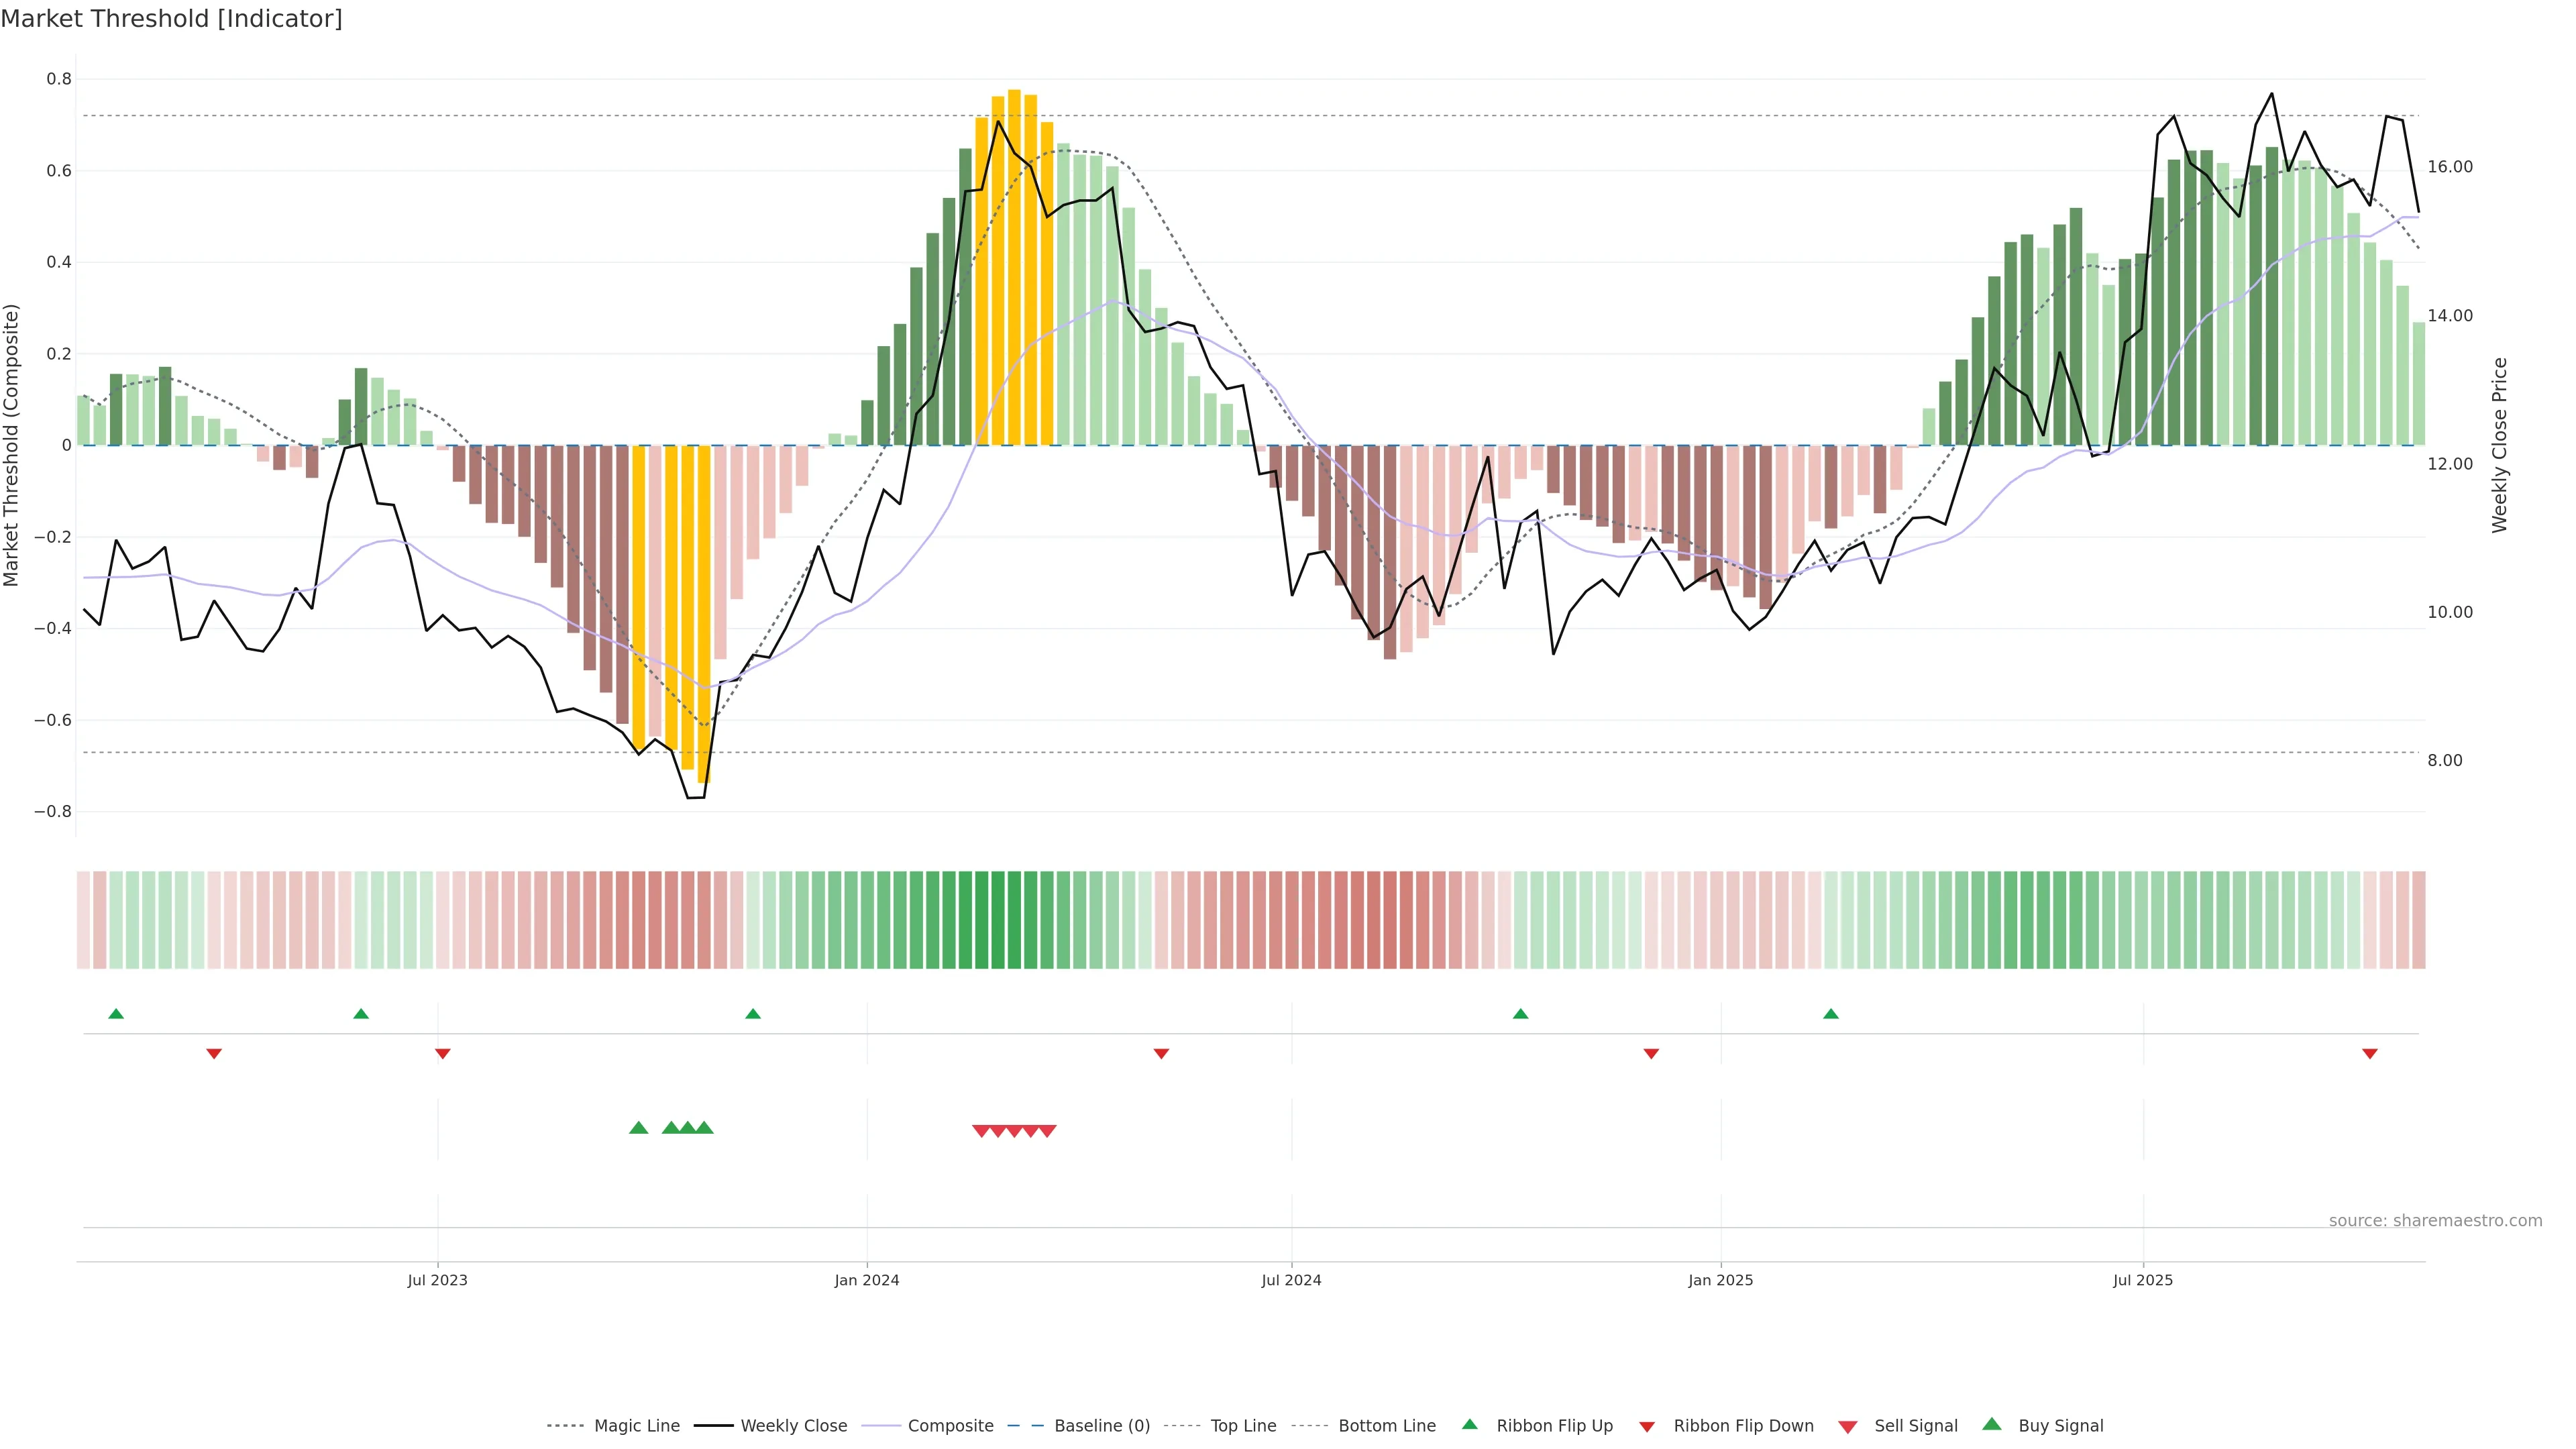The image size is (2576, 1449).
Task: Click the red Sell Signal triangle in legend
Action: coord(1848,1427)
